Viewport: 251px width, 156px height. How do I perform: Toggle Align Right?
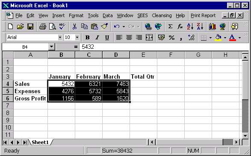click(139, 38)
